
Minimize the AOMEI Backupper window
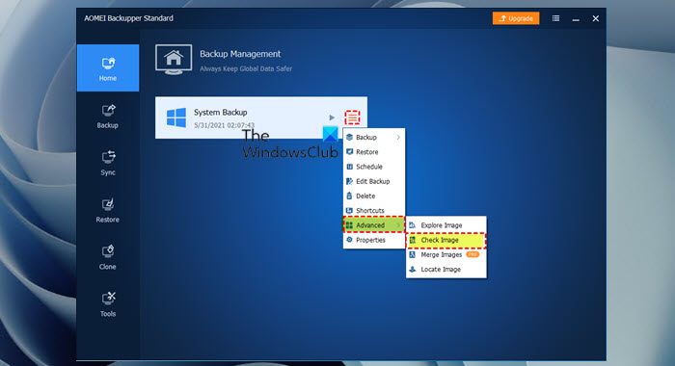(x=576, y=18)
